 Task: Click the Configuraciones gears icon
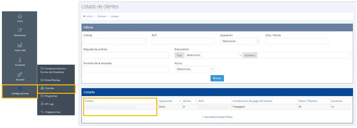click(x=20, y=89)
